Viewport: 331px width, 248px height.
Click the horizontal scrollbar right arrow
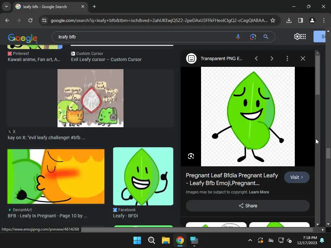pos(323,230)
